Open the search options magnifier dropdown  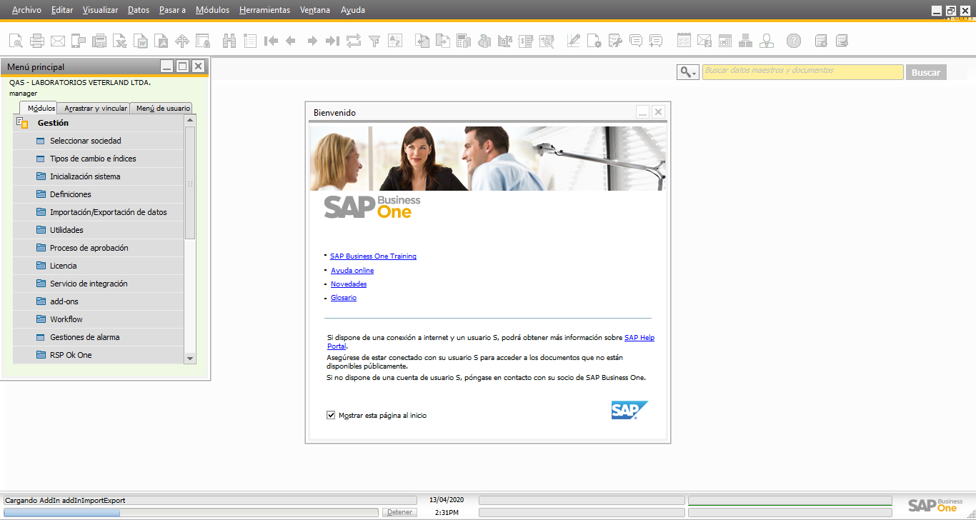click(x=688, y=72)
